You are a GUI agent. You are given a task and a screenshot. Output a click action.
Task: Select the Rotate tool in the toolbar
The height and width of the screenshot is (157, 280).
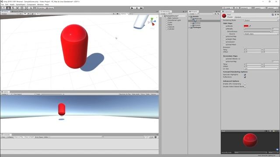(13, 8)
